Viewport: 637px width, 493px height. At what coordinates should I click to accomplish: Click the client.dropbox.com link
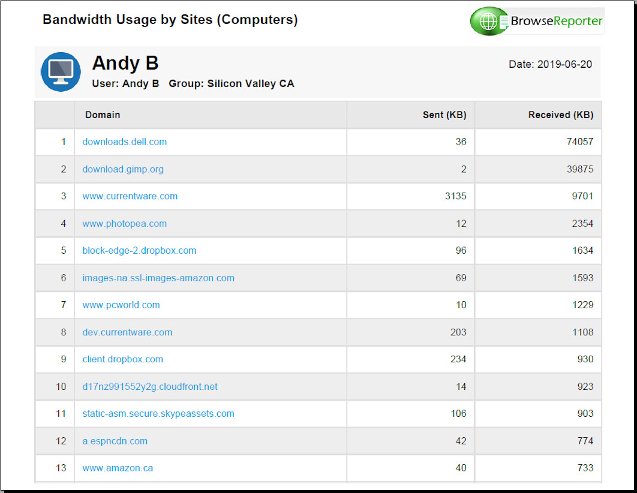pyautogui.click(x=123, y=359)
